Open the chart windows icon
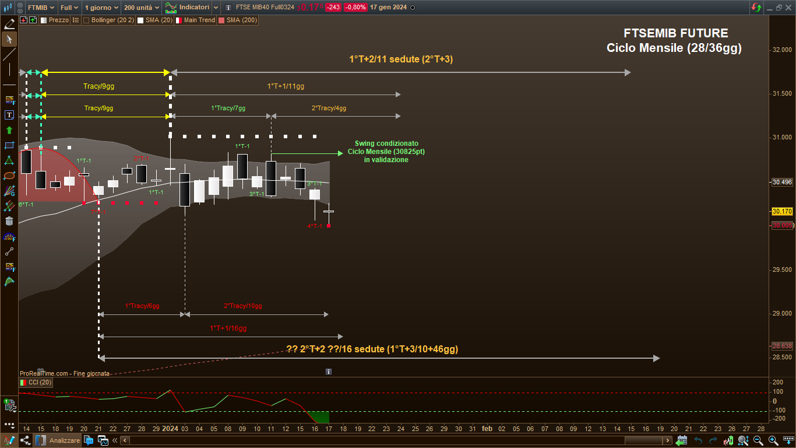Viewport: 796px width, 448px height. coord(103,440)
